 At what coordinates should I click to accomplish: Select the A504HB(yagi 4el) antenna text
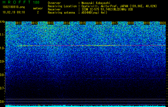pyautogui.click(x=94, y=13)
